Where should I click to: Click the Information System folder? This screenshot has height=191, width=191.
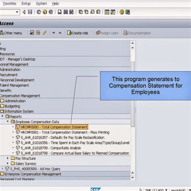coord(17,111)
